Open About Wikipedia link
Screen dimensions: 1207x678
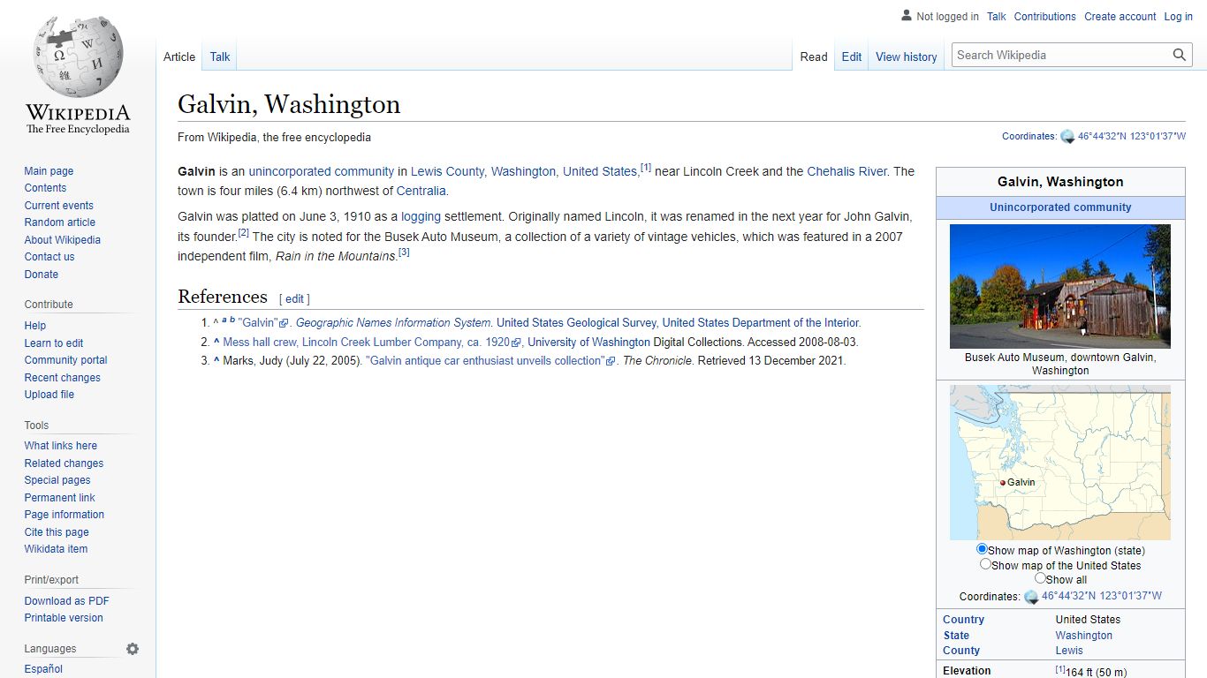(x=62, y=240)
